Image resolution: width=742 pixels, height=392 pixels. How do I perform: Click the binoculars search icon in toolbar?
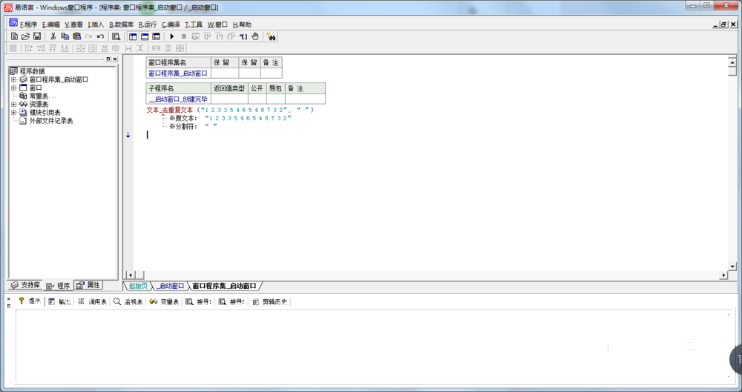click(272, 36)
